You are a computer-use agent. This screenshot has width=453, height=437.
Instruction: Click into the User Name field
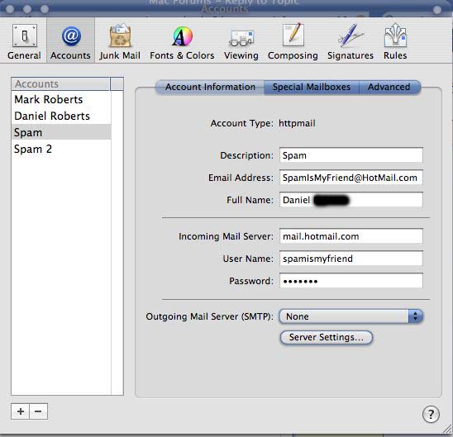click(x=351, y=259)
